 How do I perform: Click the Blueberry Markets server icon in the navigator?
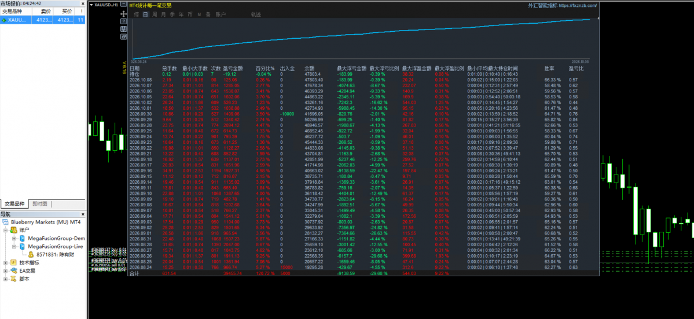coord(5,222)
